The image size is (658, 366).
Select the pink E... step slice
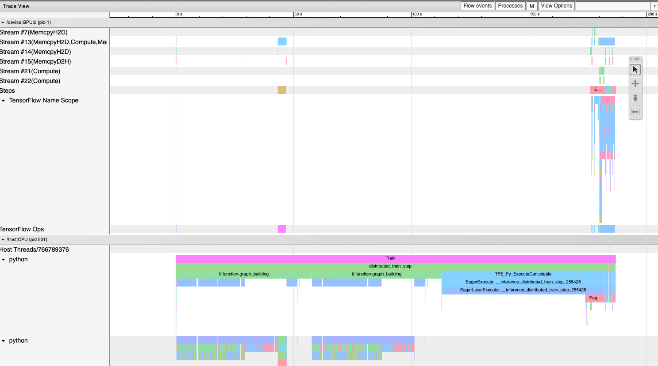tap(597, 90)
